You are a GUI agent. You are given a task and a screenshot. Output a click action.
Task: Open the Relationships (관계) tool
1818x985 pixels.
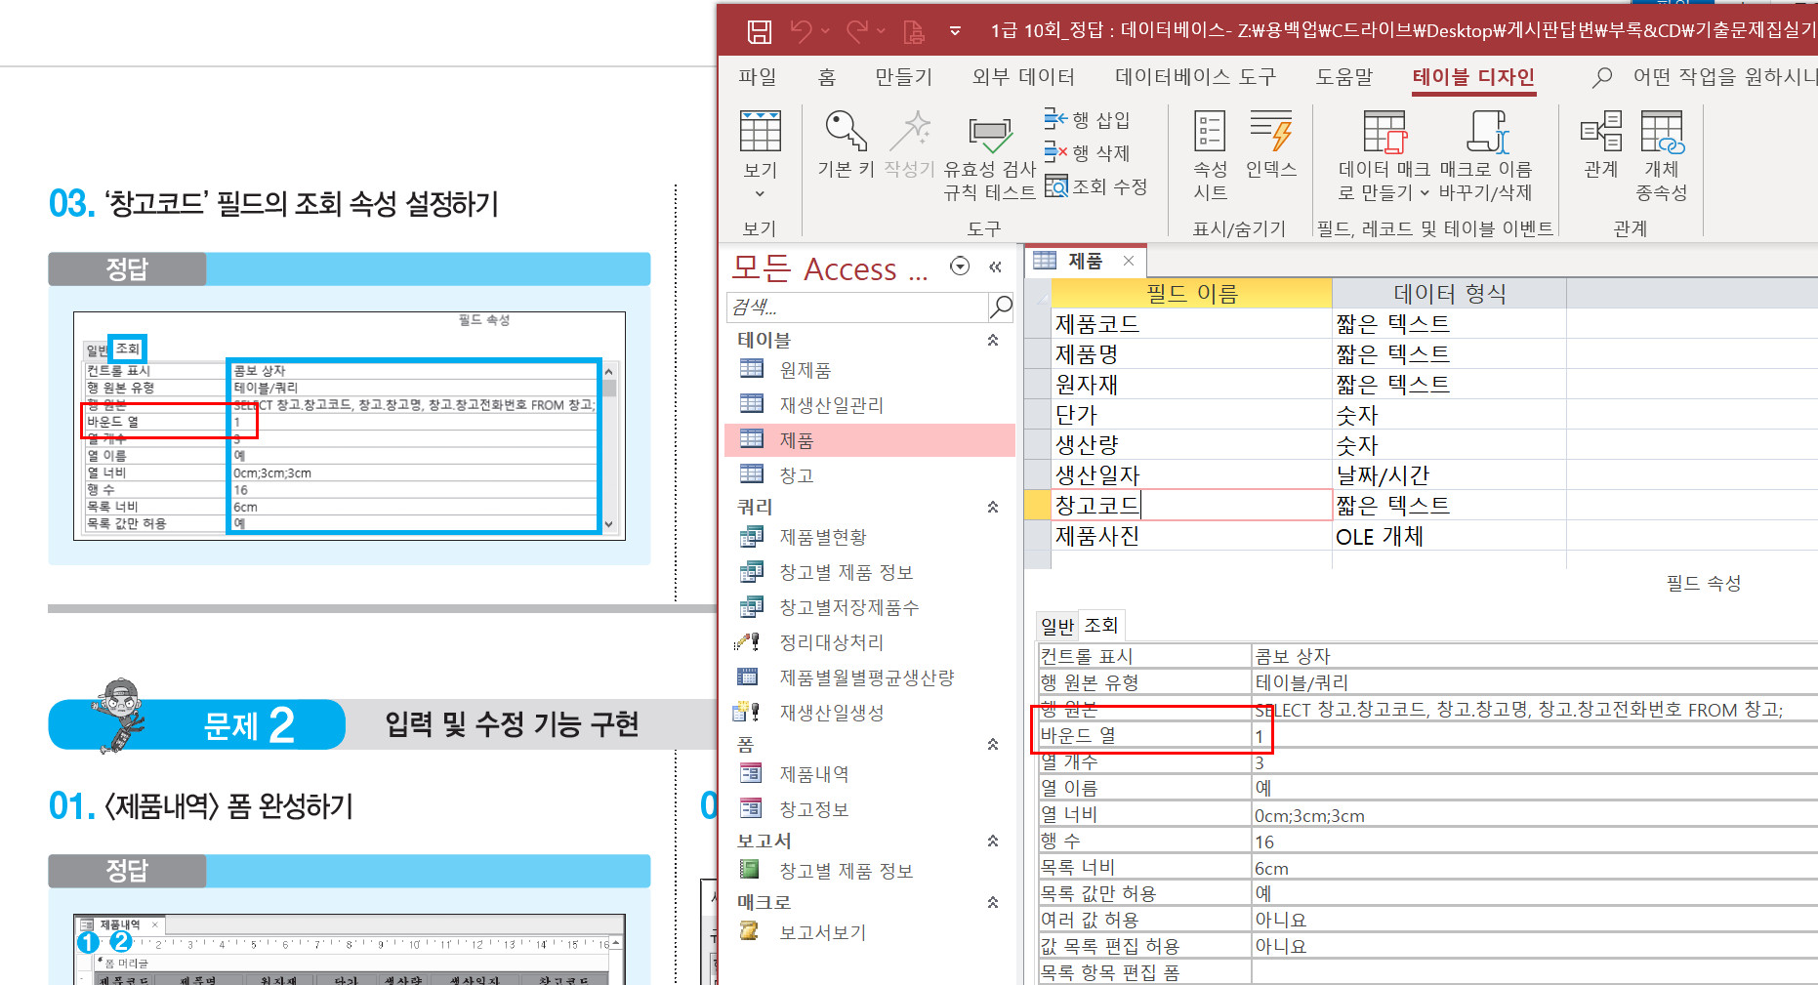(x=1600, y=144)
